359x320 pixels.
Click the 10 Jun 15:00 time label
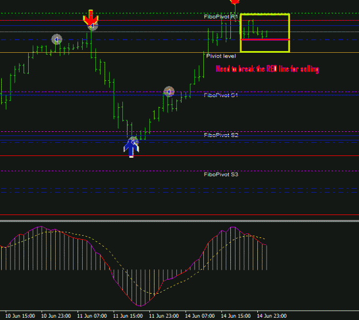click(x=20, y=316)
